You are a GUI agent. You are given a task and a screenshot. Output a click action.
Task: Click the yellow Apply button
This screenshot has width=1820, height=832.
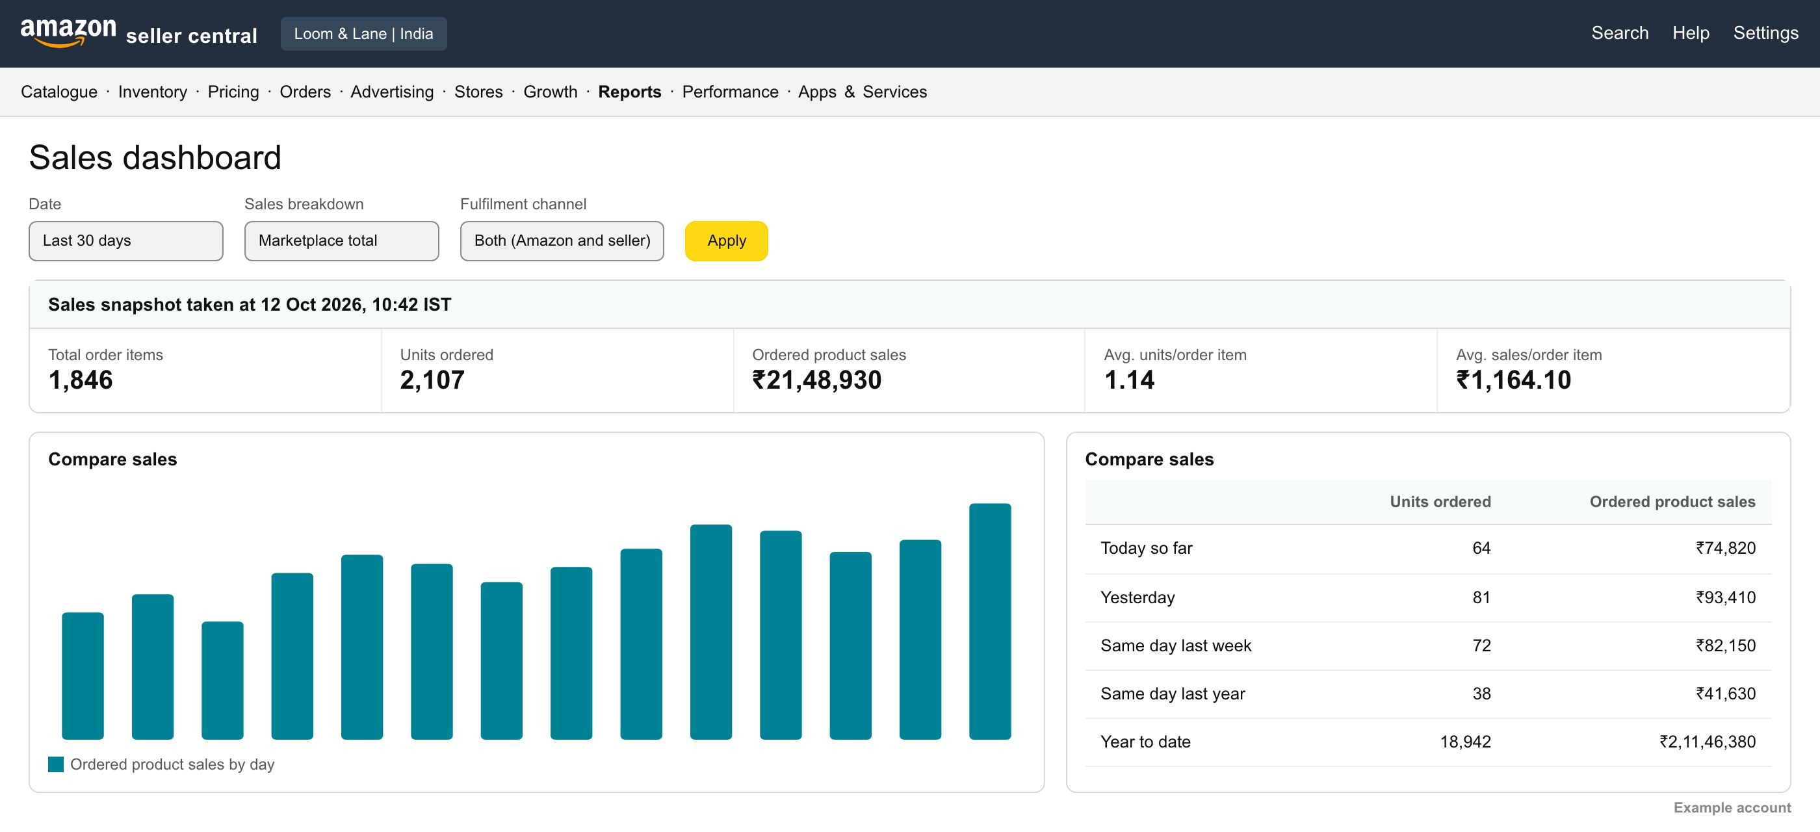(726, 241)
